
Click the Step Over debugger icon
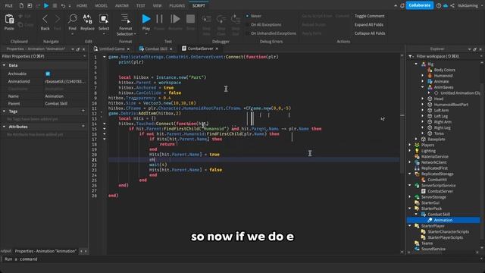221,19
